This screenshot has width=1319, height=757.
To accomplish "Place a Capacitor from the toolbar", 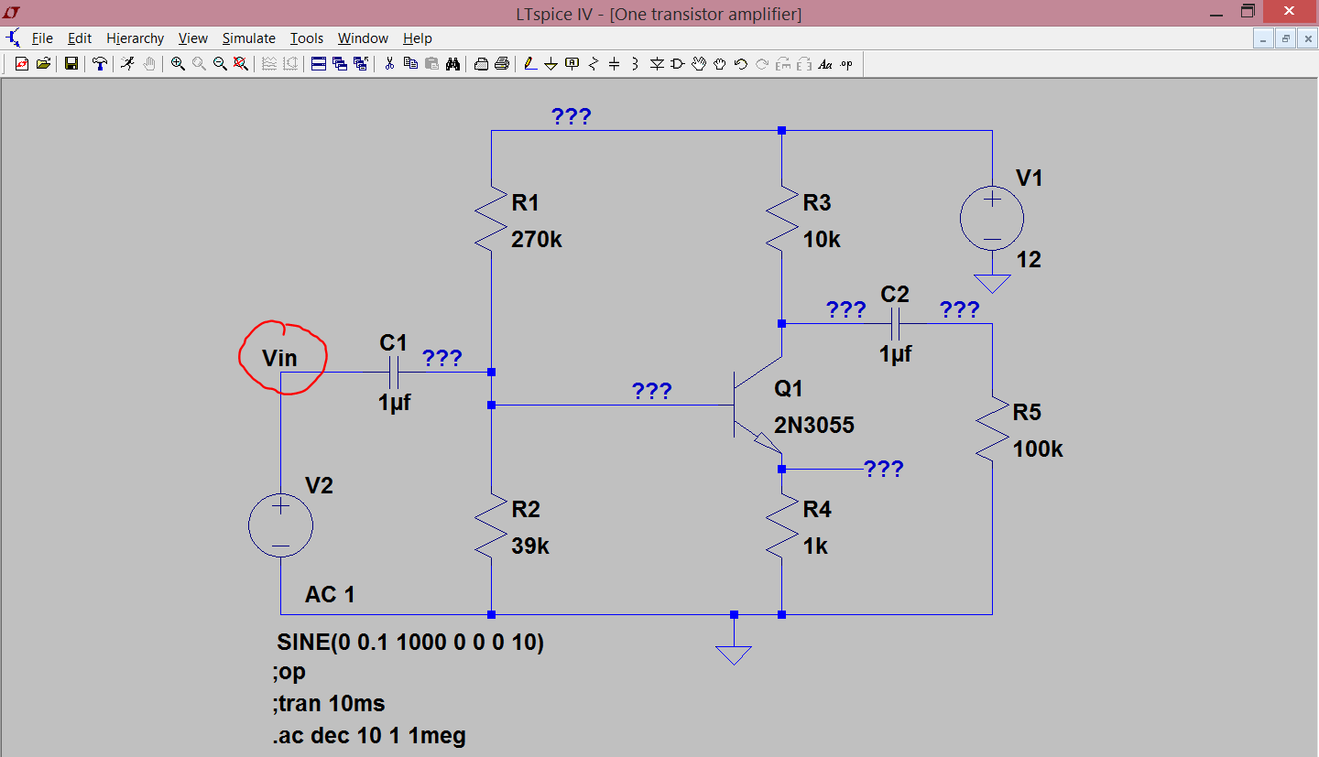I will [615, 64].
